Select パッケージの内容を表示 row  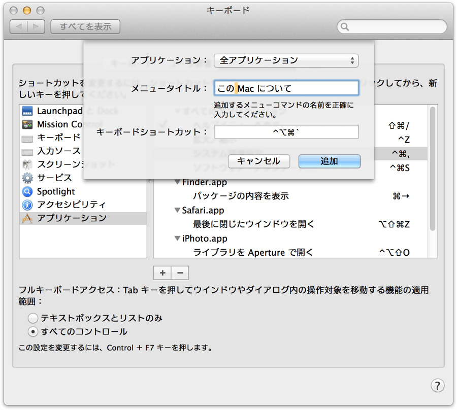[290, 196]
